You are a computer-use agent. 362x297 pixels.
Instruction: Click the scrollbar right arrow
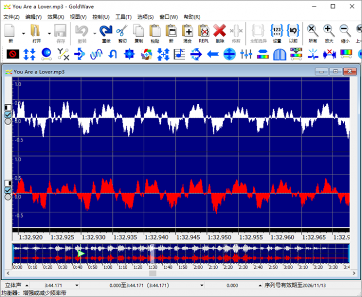(354, 273)
